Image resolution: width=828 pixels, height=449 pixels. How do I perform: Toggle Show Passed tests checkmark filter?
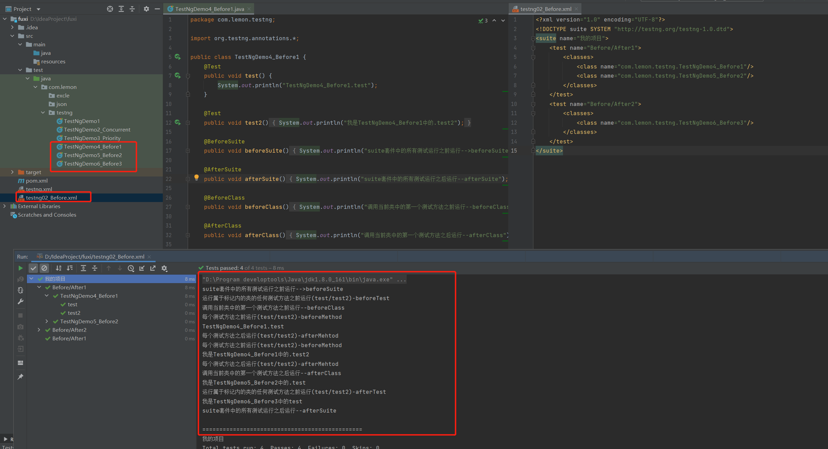(33, 268)
